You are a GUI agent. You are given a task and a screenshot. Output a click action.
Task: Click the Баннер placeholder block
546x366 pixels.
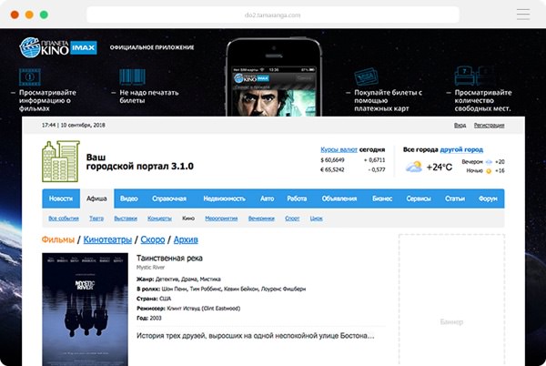pos(451,300)
